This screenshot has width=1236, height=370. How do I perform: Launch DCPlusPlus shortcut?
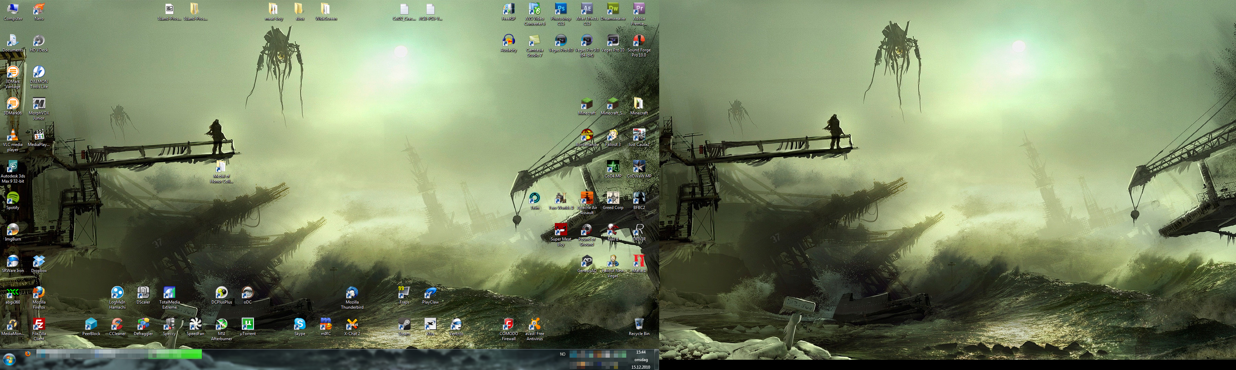tap(221, 296)
